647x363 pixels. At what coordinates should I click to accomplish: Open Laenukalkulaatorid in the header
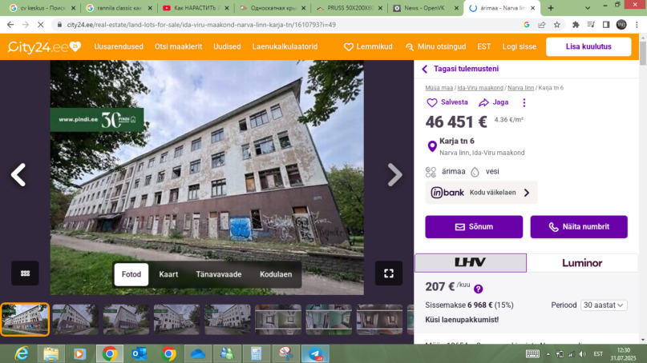point(285,47)
